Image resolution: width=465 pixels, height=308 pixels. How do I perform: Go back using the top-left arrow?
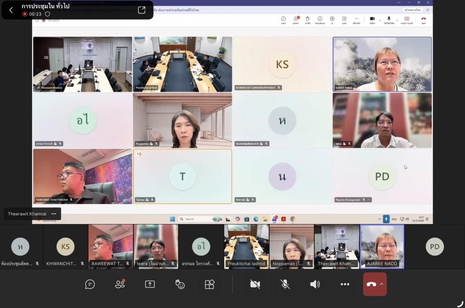(x=11, y=10)
